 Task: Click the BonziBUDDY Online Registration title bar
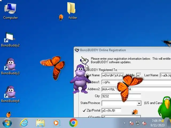pyautogui.click(x=122, y=50)
